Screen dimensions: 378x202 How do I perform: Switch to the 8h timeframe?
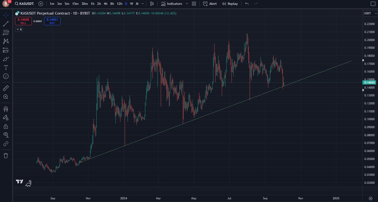point(112,4)
